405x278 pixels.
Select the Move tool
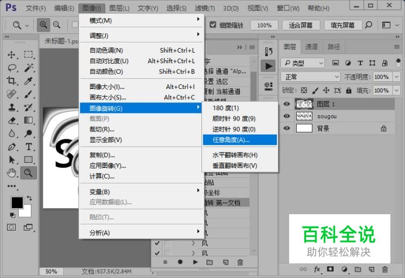11,55
